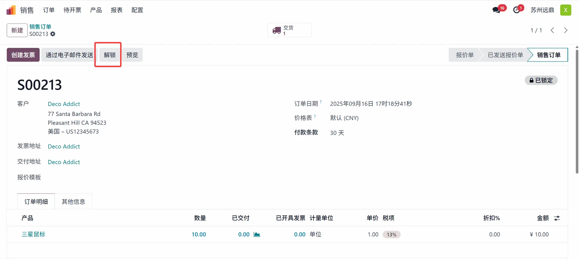
Task: Open the 报表 menu
Action: (x=117, y=10)
